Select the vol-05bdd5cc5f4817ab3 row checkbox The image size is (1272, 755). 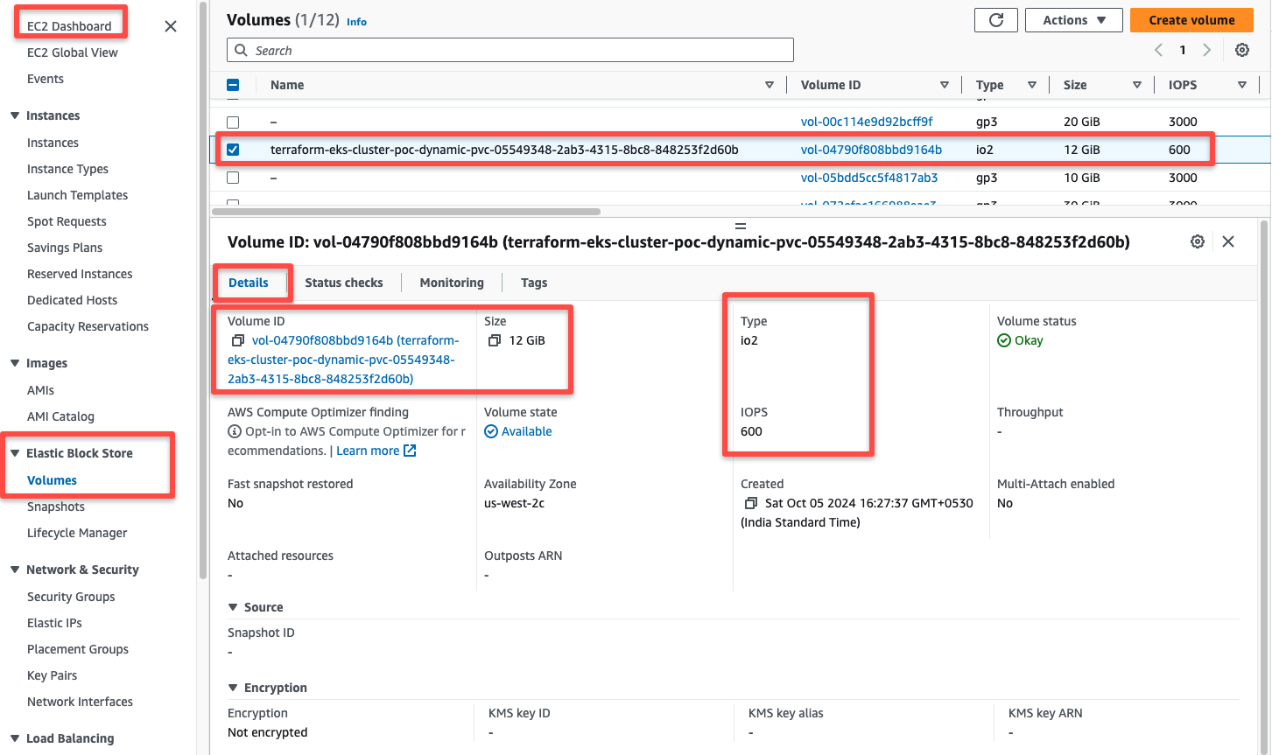coord(233,178)
